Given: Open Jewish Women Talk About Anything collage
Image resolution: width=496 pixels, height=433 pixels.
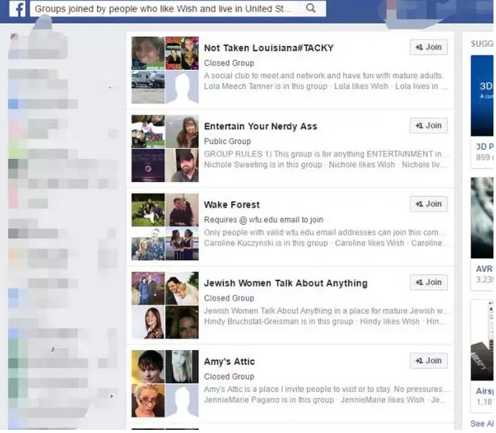Looking at the screenshot, I should pos(165,305).
